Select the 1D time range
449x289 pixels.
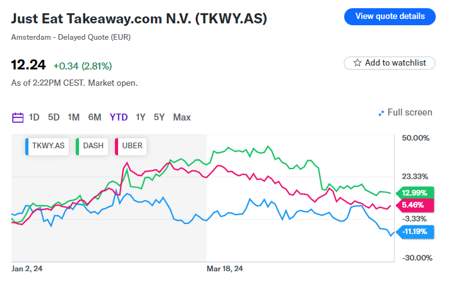pyautogui.click(x=34, y=117)
